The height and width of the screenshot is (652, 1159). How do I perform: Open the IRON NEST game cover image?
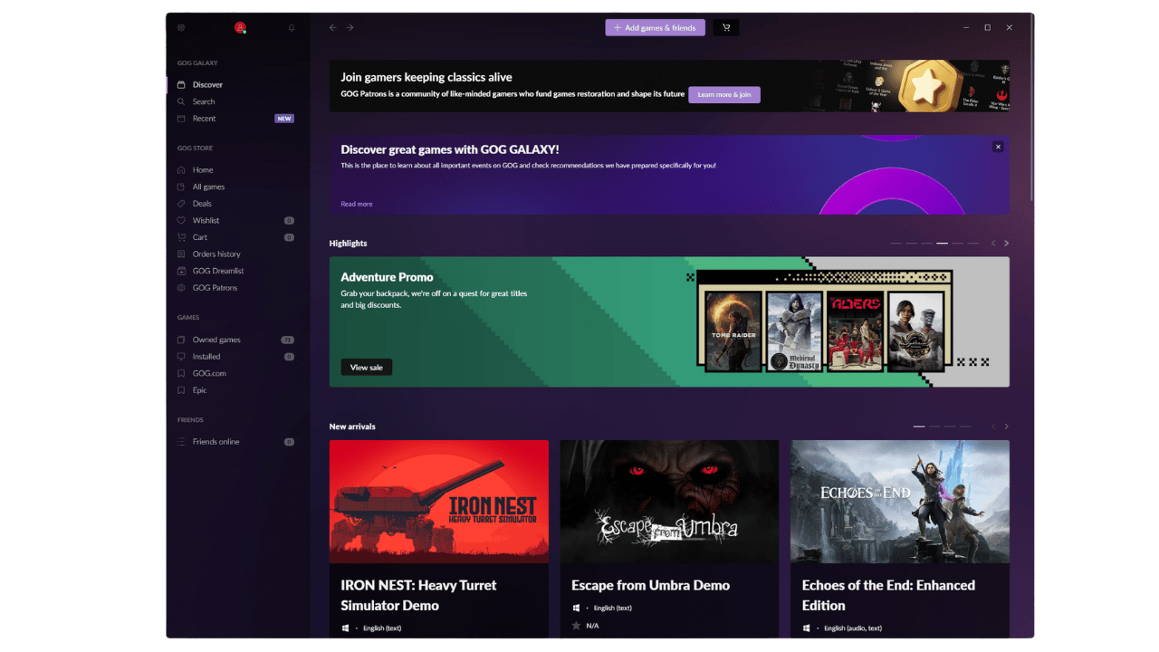tap(438, 502)
